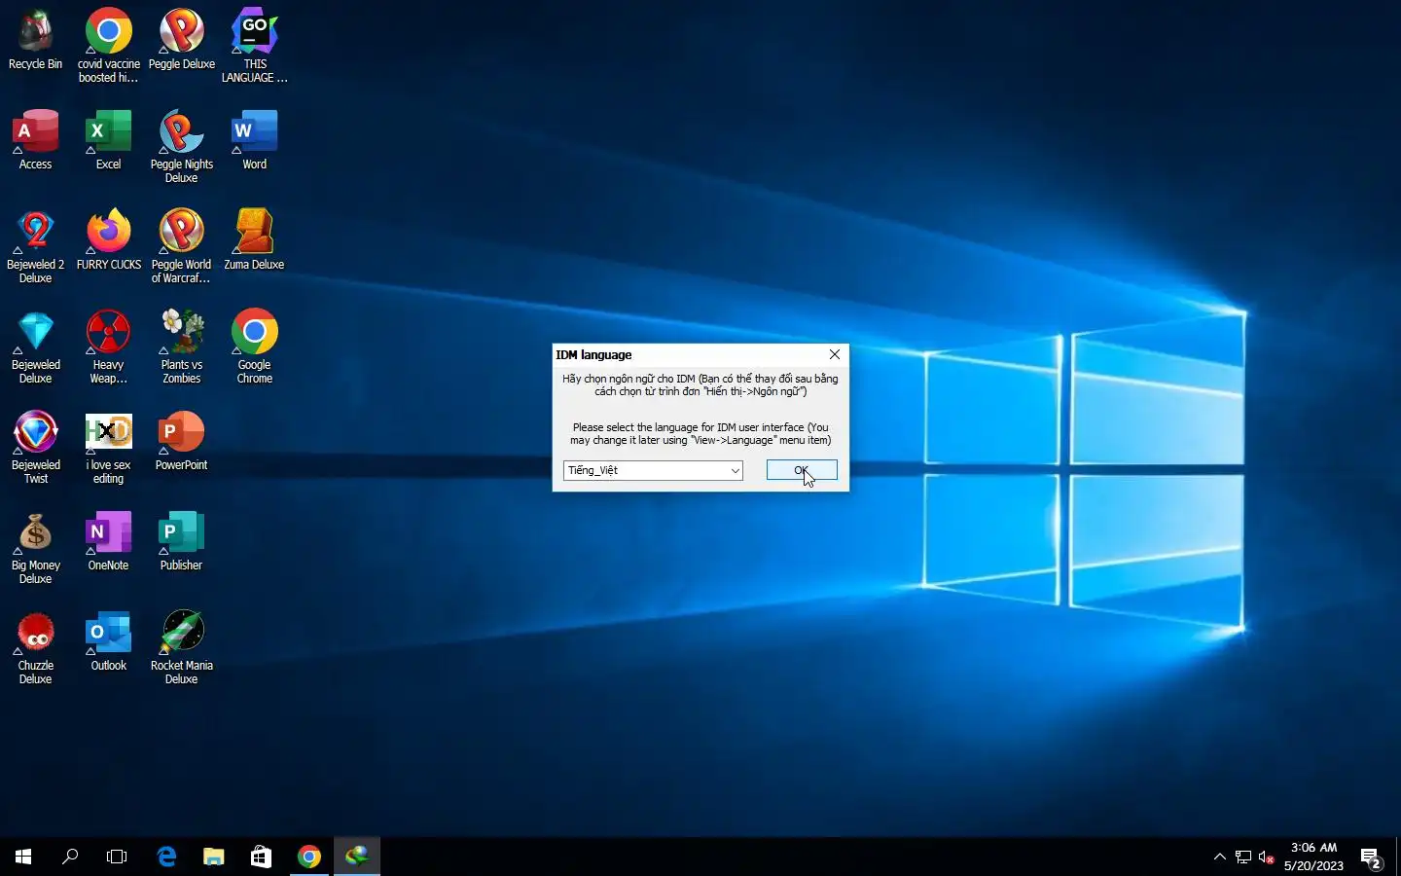Select the Rocket Mania Deluxe icon
Image resolution: width=1401 pixels, height=876 pixels.
tap(182, 647)
